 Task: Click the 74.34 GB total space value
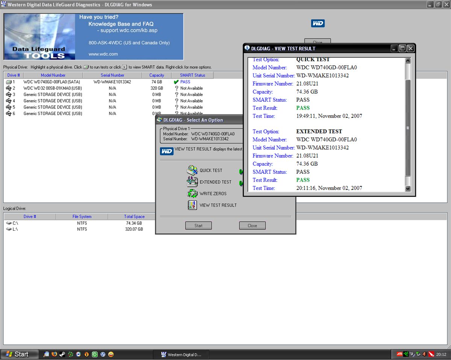pyautogui.click(x=134, y=223)
